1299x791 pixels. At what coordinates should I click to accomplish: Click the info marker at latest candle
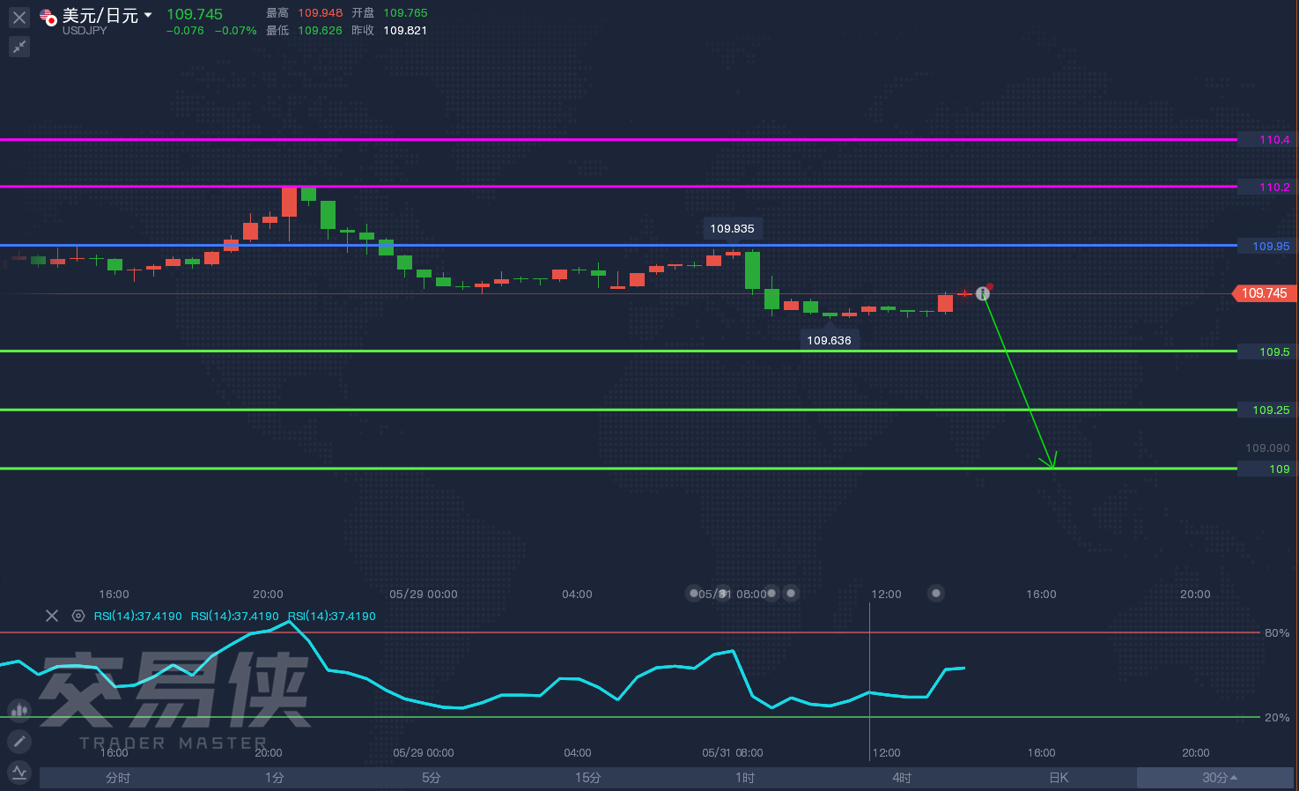point(983,293)
